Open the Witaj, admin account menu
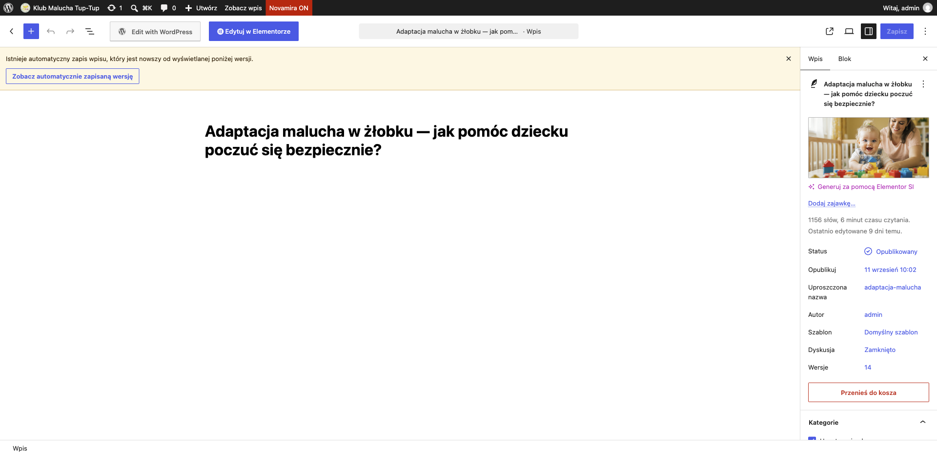This screenshot has width=937, height=456. (907, 8)
